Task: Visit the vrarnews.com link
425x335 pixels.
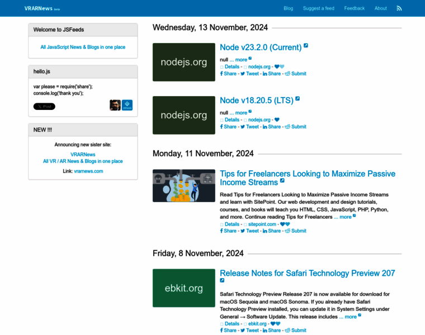Action: click(88, 171)
